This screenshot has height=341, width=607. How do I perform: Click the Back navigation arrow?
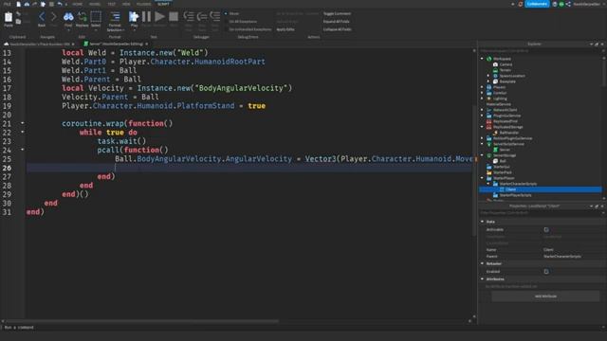(x=42, y=18)
